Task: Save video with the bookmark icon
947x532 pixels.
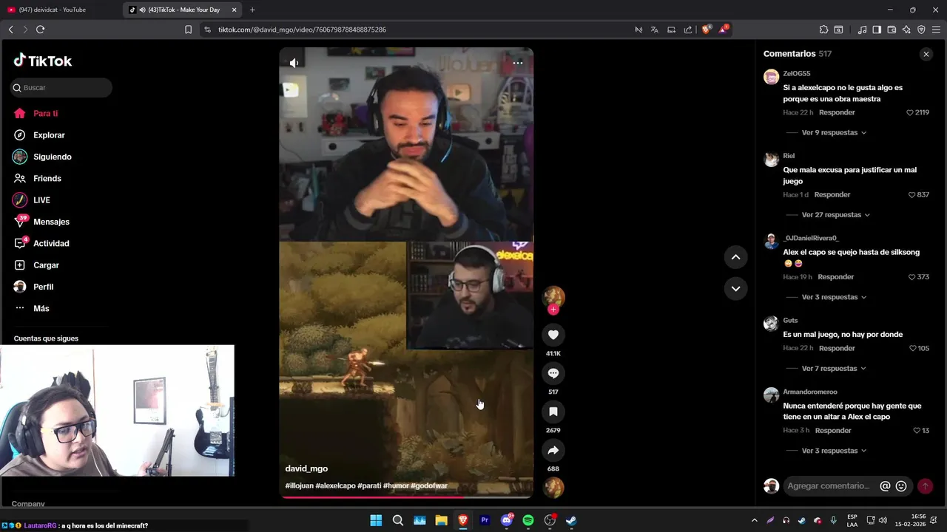Action: pyautogui.click(x=553, y=412)
